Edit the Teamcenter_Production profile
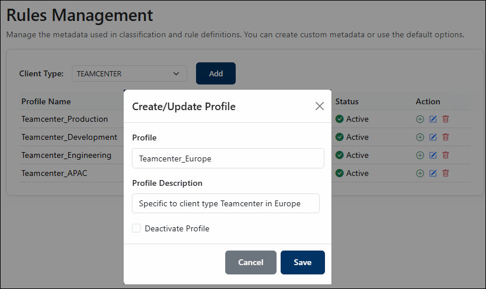 pos(433,119)
